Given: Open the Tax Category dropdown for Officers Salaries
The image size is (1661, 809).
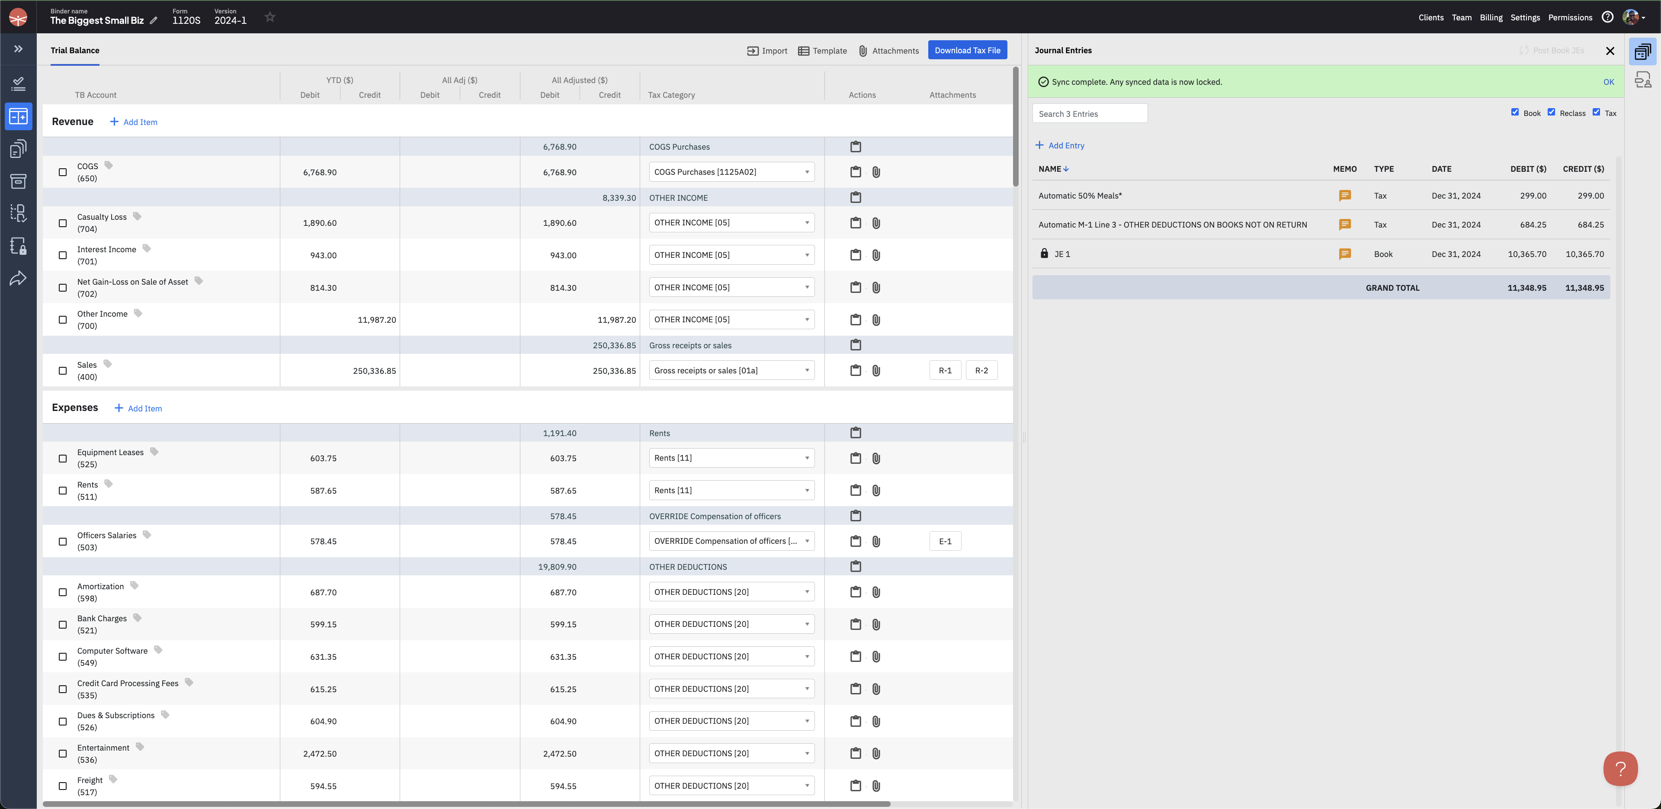Looking at the screenshot, I should coord(731,541).
